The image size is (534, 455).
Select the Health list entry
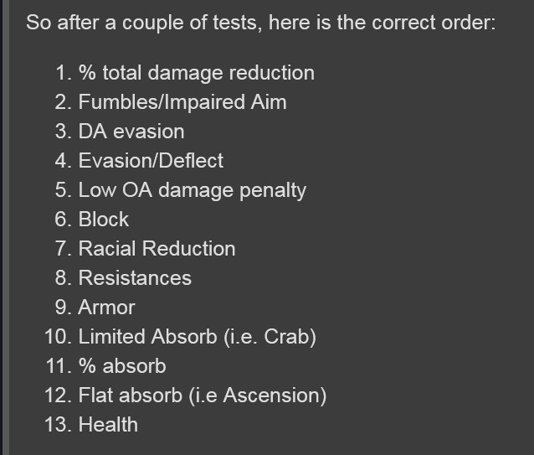[x=108, y=425]
